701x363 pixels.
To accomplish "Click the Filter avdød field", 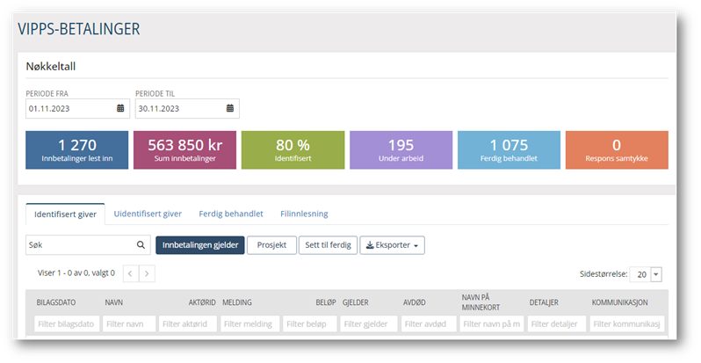I will (x=429, y=323).
